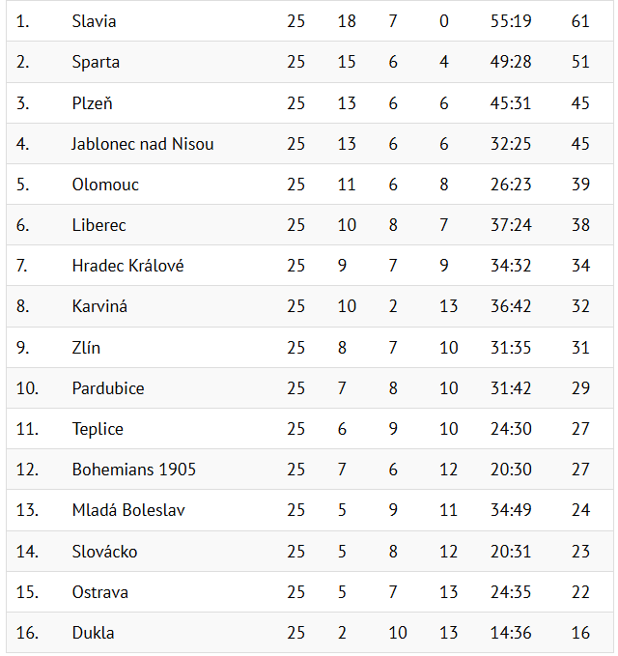Click Sparta's 51 points value
Image resolution: width=618 pixels, height=656 pixels.
[579, 62]
